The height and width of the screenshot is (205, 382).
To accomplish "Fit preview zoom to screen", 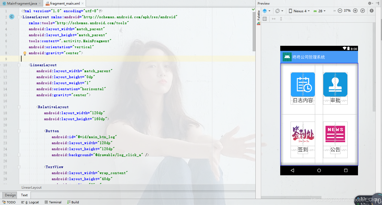I will tap(363, 11).
